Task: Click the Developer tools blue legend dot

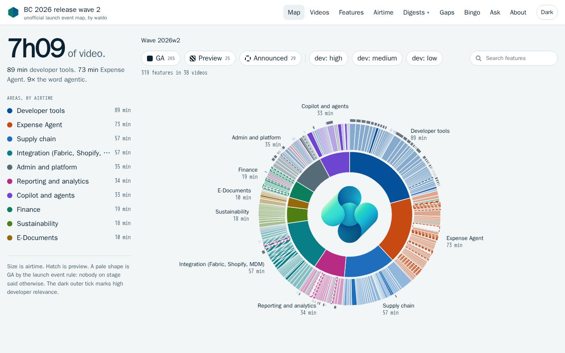Action: point(10,111)
